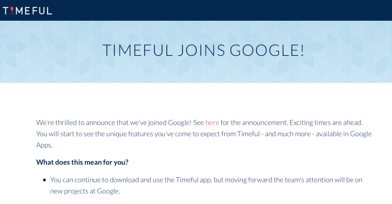Screen dimensions: 392x204
Task: Click the word 'Apps.' ending the first paragraph
Action: pos(44,145)
